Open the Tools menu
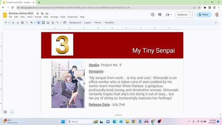 [63, 17]
